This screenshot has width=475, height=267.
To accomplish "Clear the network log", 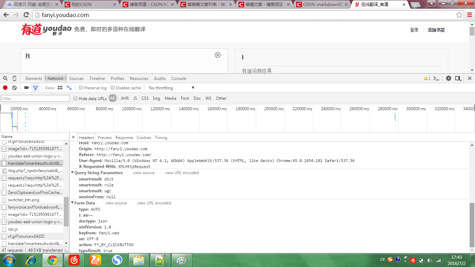I will click(15, 88).
